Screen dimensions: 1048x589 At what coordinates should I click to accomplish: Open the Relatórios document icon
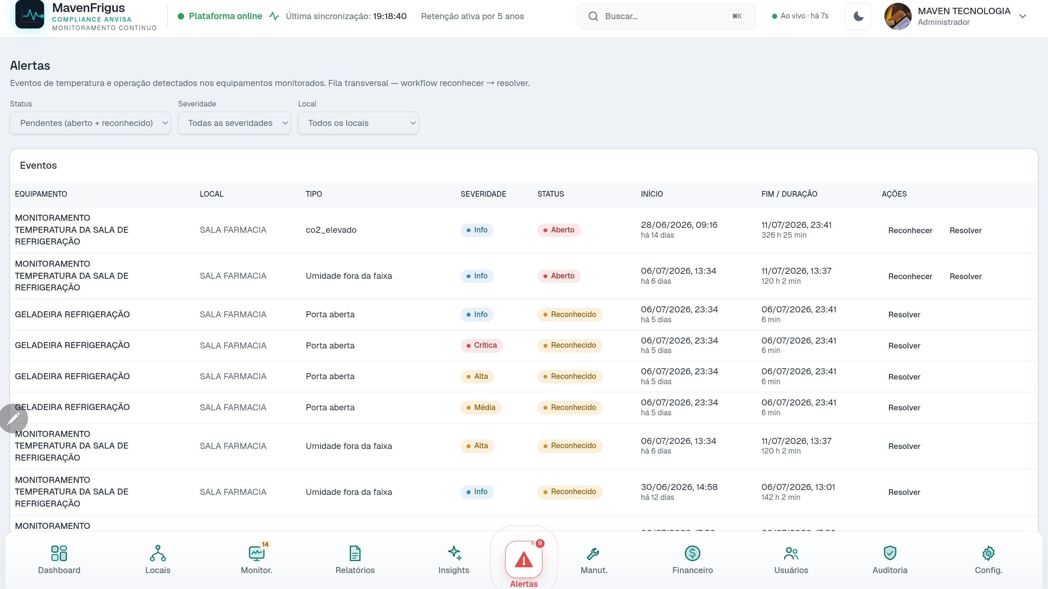355,553
